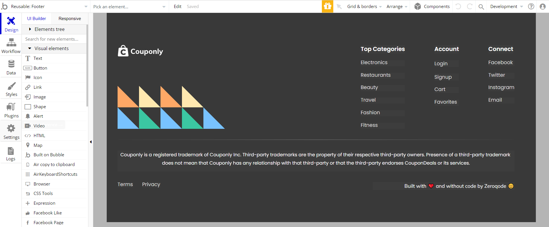The image size is (549, 227).
Task: Switch to UI Builder tab
Action: pyautogui.click(x=37, y=18)
